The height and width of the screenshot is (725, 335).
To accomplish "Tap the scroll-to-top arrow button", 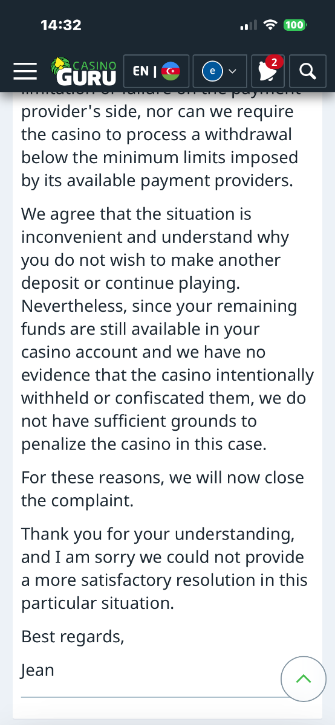I will click(x=304, y=679).
